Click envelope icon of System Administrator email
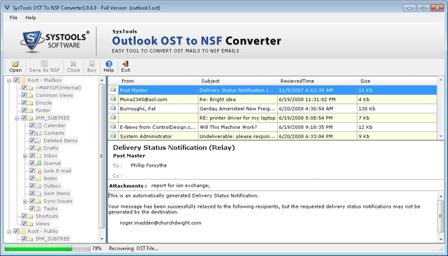 (113, 135)
